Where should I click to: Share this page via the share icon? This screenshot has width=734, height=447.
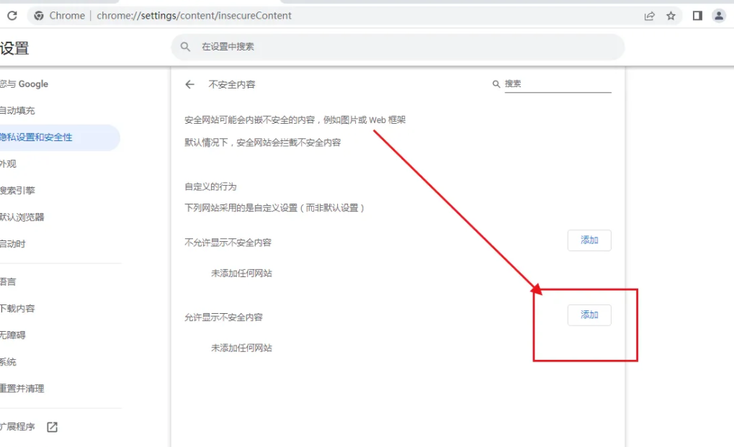point(649,16)
